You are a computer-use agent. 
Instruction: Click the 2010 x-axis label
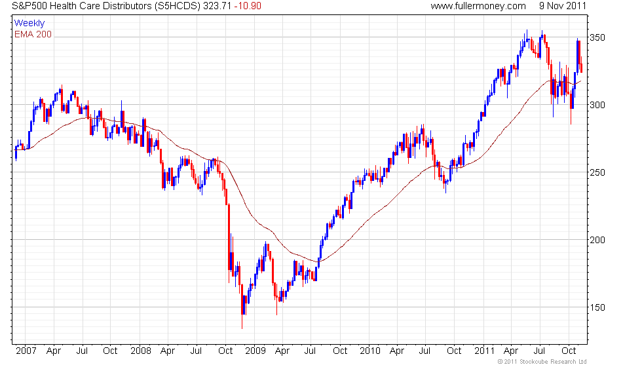[x=370, y=351]
